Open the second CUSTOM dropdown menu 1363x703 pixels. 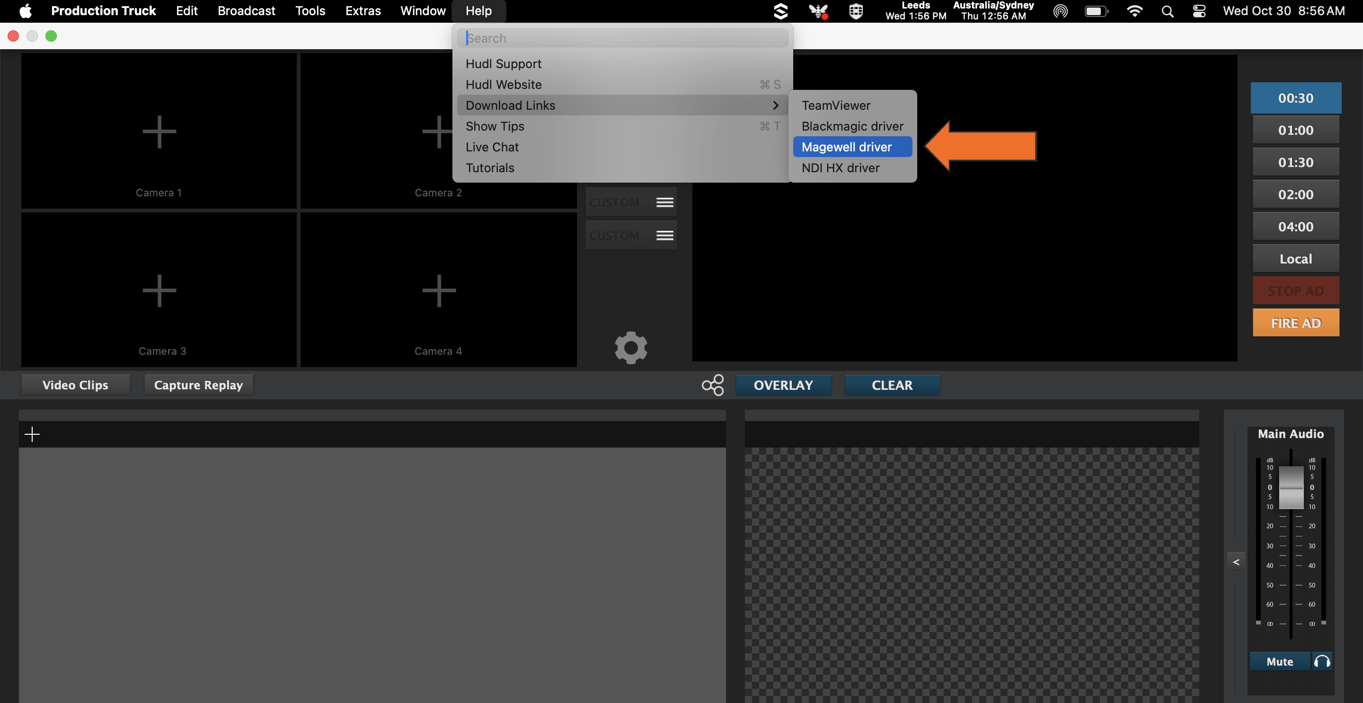coord(664,235)
